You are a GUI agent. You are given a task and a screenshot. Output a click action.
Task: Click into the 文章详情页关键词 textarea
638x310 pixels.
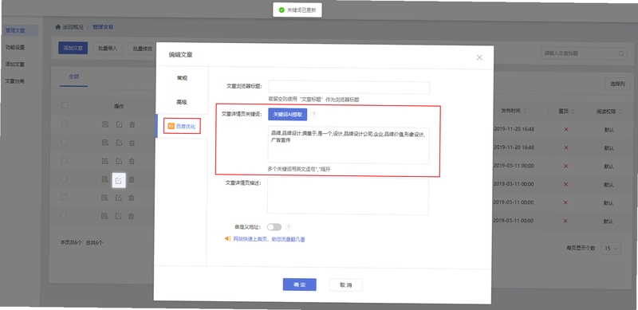[349, 146]
